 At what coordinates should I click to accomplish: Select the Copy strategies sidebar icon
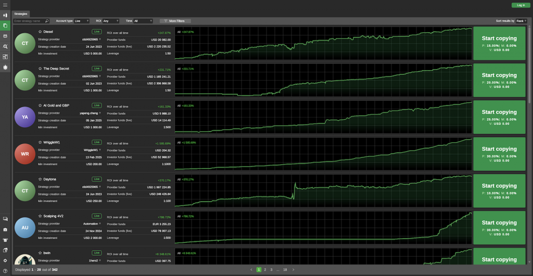click(x=5, y=25)
